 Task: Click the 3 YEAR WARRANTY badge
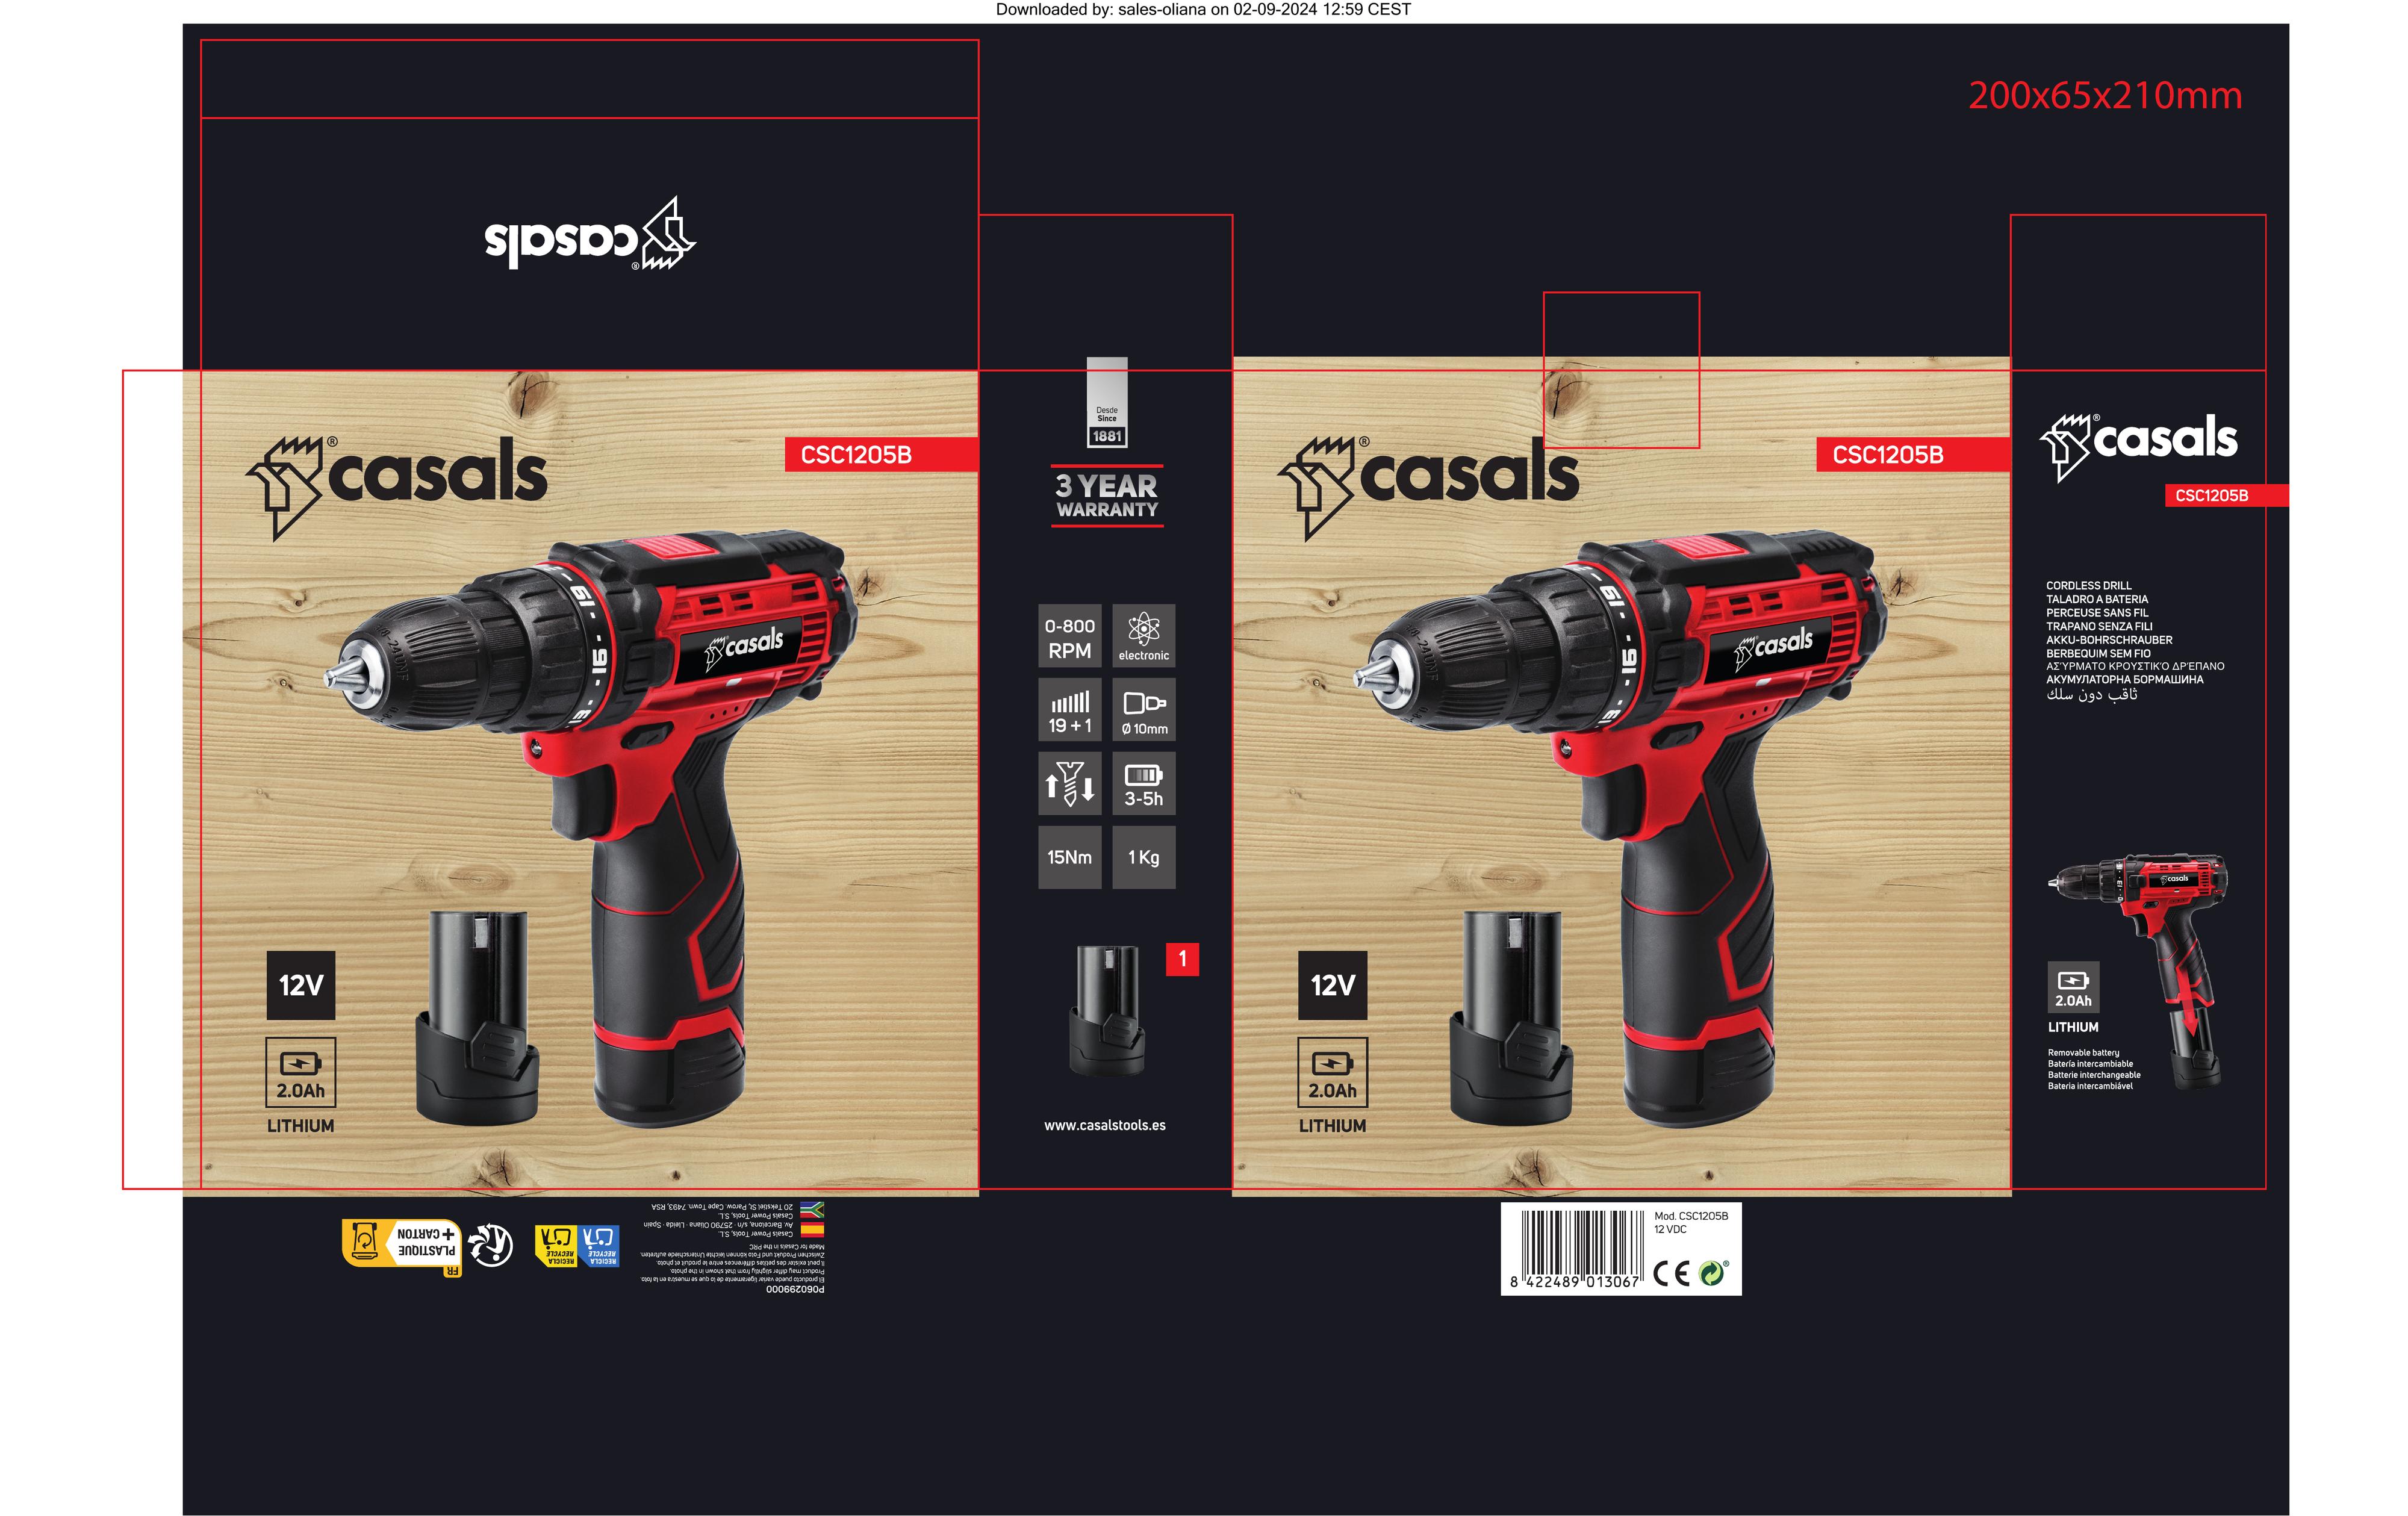(1106, 496)
